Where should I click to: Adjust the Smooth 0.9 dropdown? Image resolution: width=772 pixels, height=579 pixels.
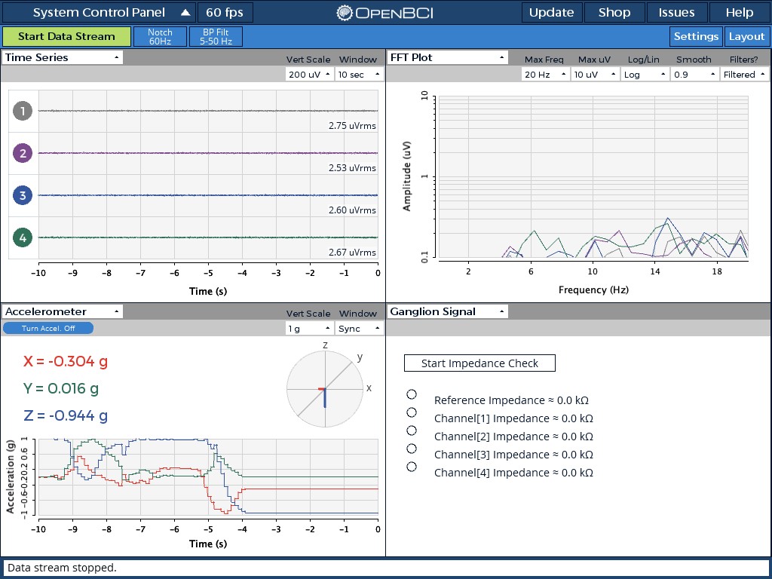pyautogui.click(x=694, y=75)
